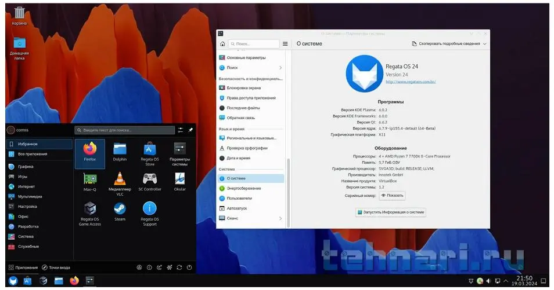
Task: Click the comss user avatar in launcher
Action: tap(10, 130)
